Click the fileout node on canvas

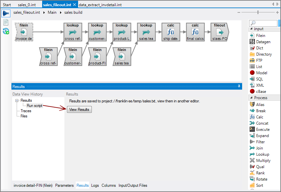(220, 32)
